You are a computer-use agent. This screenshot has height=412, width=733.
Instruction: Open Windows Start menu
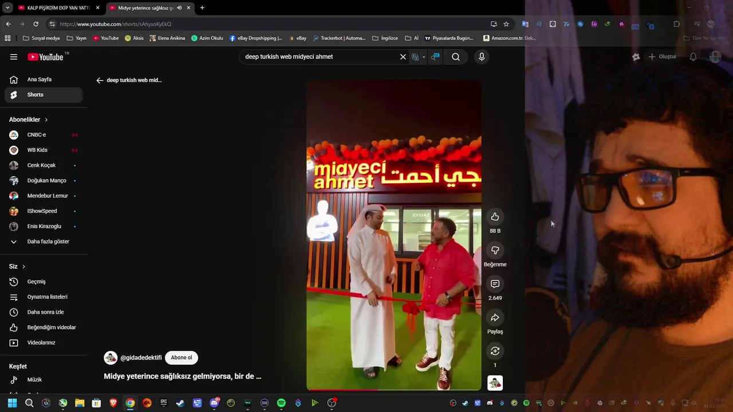tap(13, 403)
